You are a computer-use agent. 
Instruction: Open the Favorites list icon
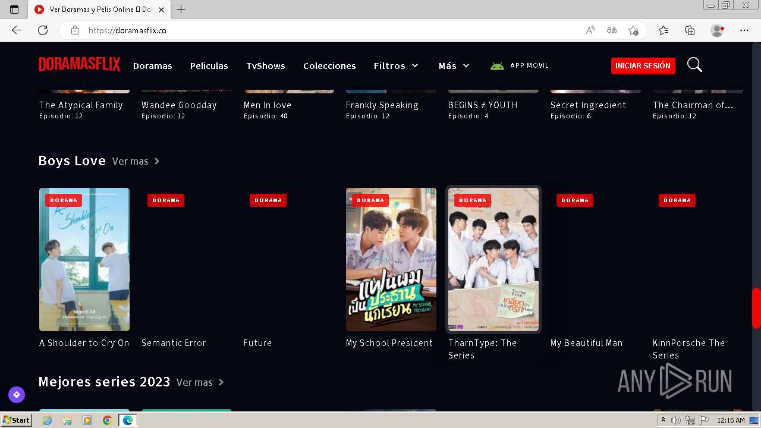tap(663, 30)
